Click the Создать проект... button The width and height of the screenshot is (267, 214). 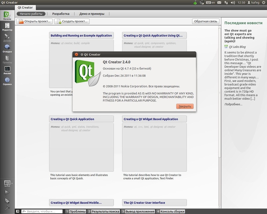[72, 21]
